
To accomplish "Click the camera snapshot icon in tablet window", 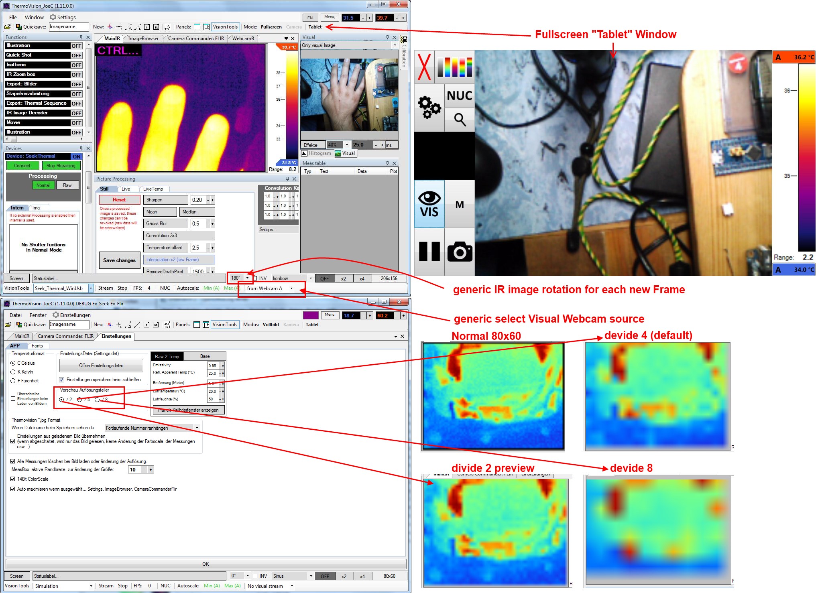I will point(460,252).
